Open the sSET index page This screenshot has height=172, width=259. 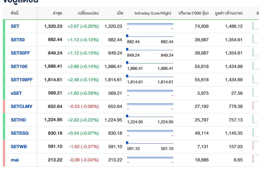pyautogui.click(x=16, y=93)
